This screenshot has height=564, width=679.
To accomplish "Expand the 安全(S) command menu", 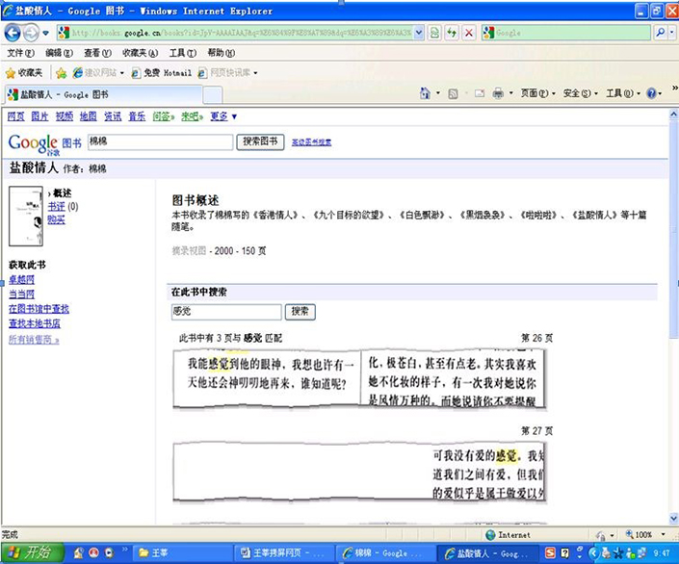I will tap(580, 93).
